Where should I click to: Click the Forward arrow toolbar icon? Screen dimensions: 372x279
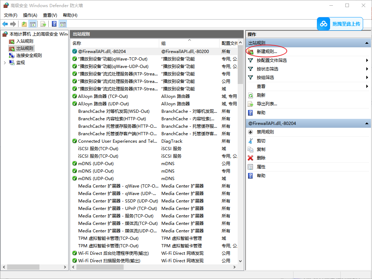[x=13, y=24]
